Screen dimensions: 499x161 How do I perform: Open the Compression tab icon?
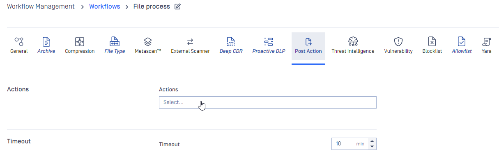pyautogui.click(x=80, y=41)
